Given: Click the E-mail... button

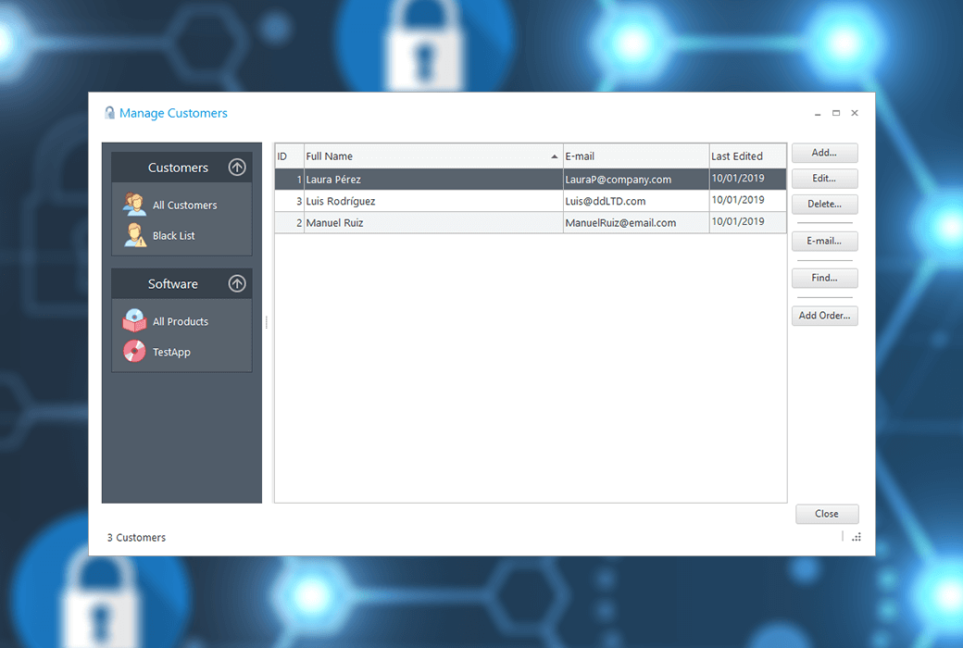Looking at the screenshot, I should [824, 241].
